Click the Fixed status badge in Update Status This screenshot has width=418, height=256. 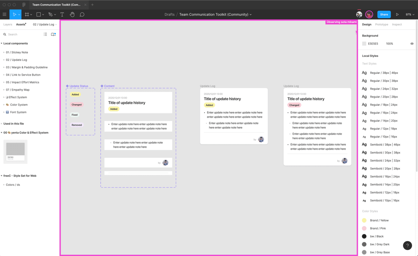[x=75, y=115]
